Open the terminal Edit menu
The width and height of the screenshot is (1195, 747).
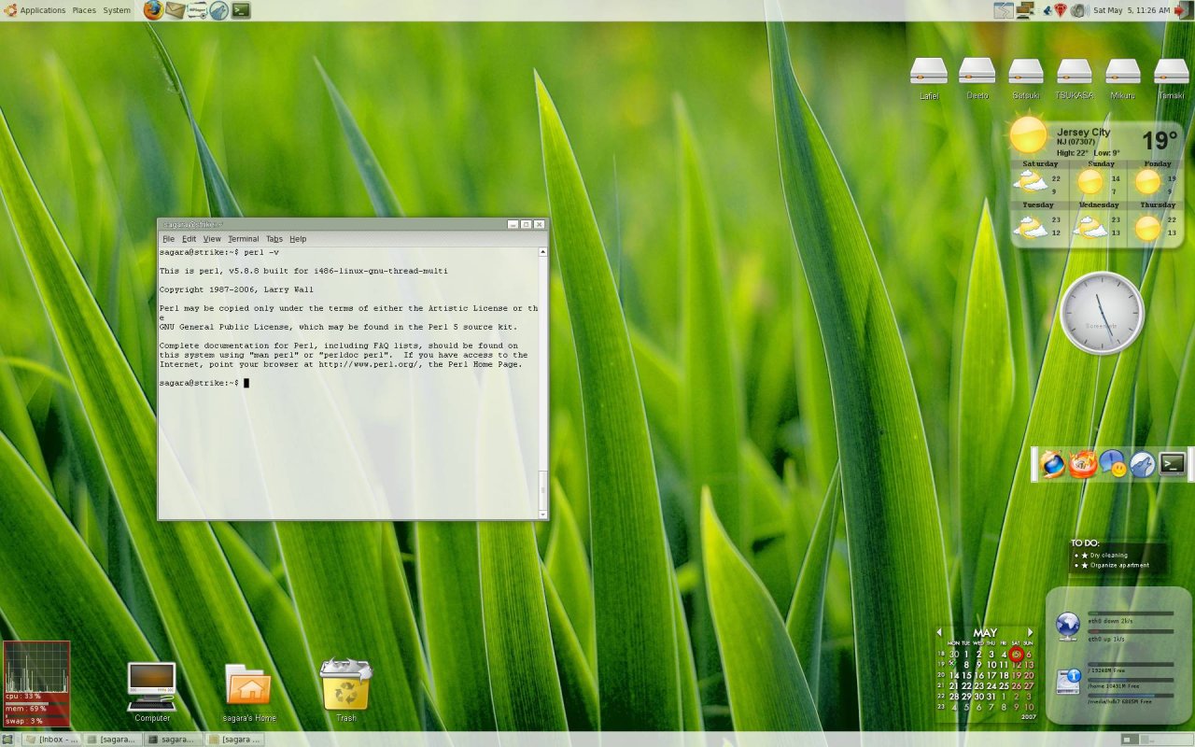tap(189, 239)
